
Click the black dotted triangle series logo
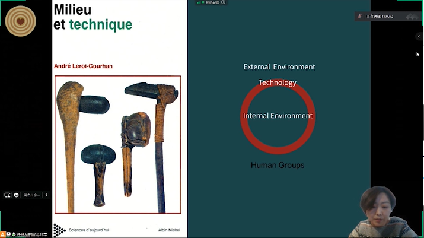click(59, 230)
